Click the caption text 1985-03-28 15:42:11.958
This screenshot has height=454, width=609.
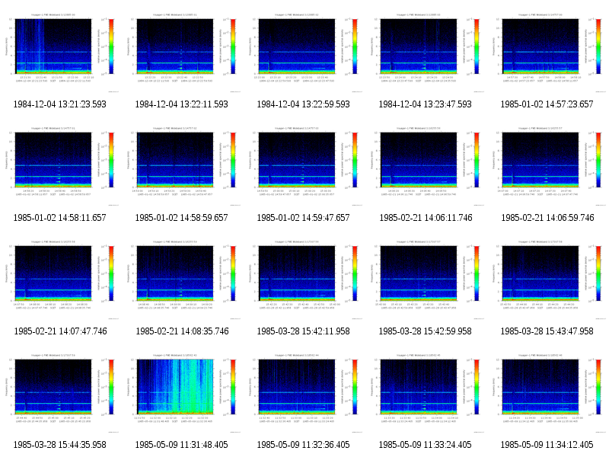point(303,331)
